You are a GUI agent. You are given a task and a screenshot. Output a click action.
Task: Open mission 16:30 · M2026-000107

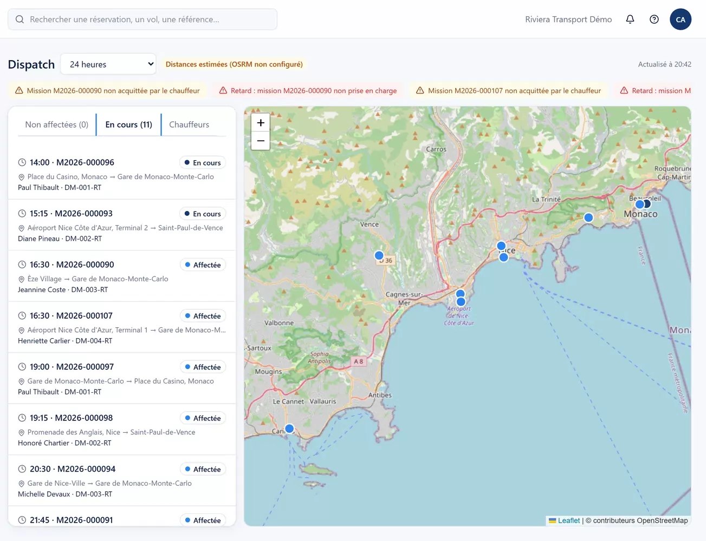pyautogui.click(x=122, y=327)
